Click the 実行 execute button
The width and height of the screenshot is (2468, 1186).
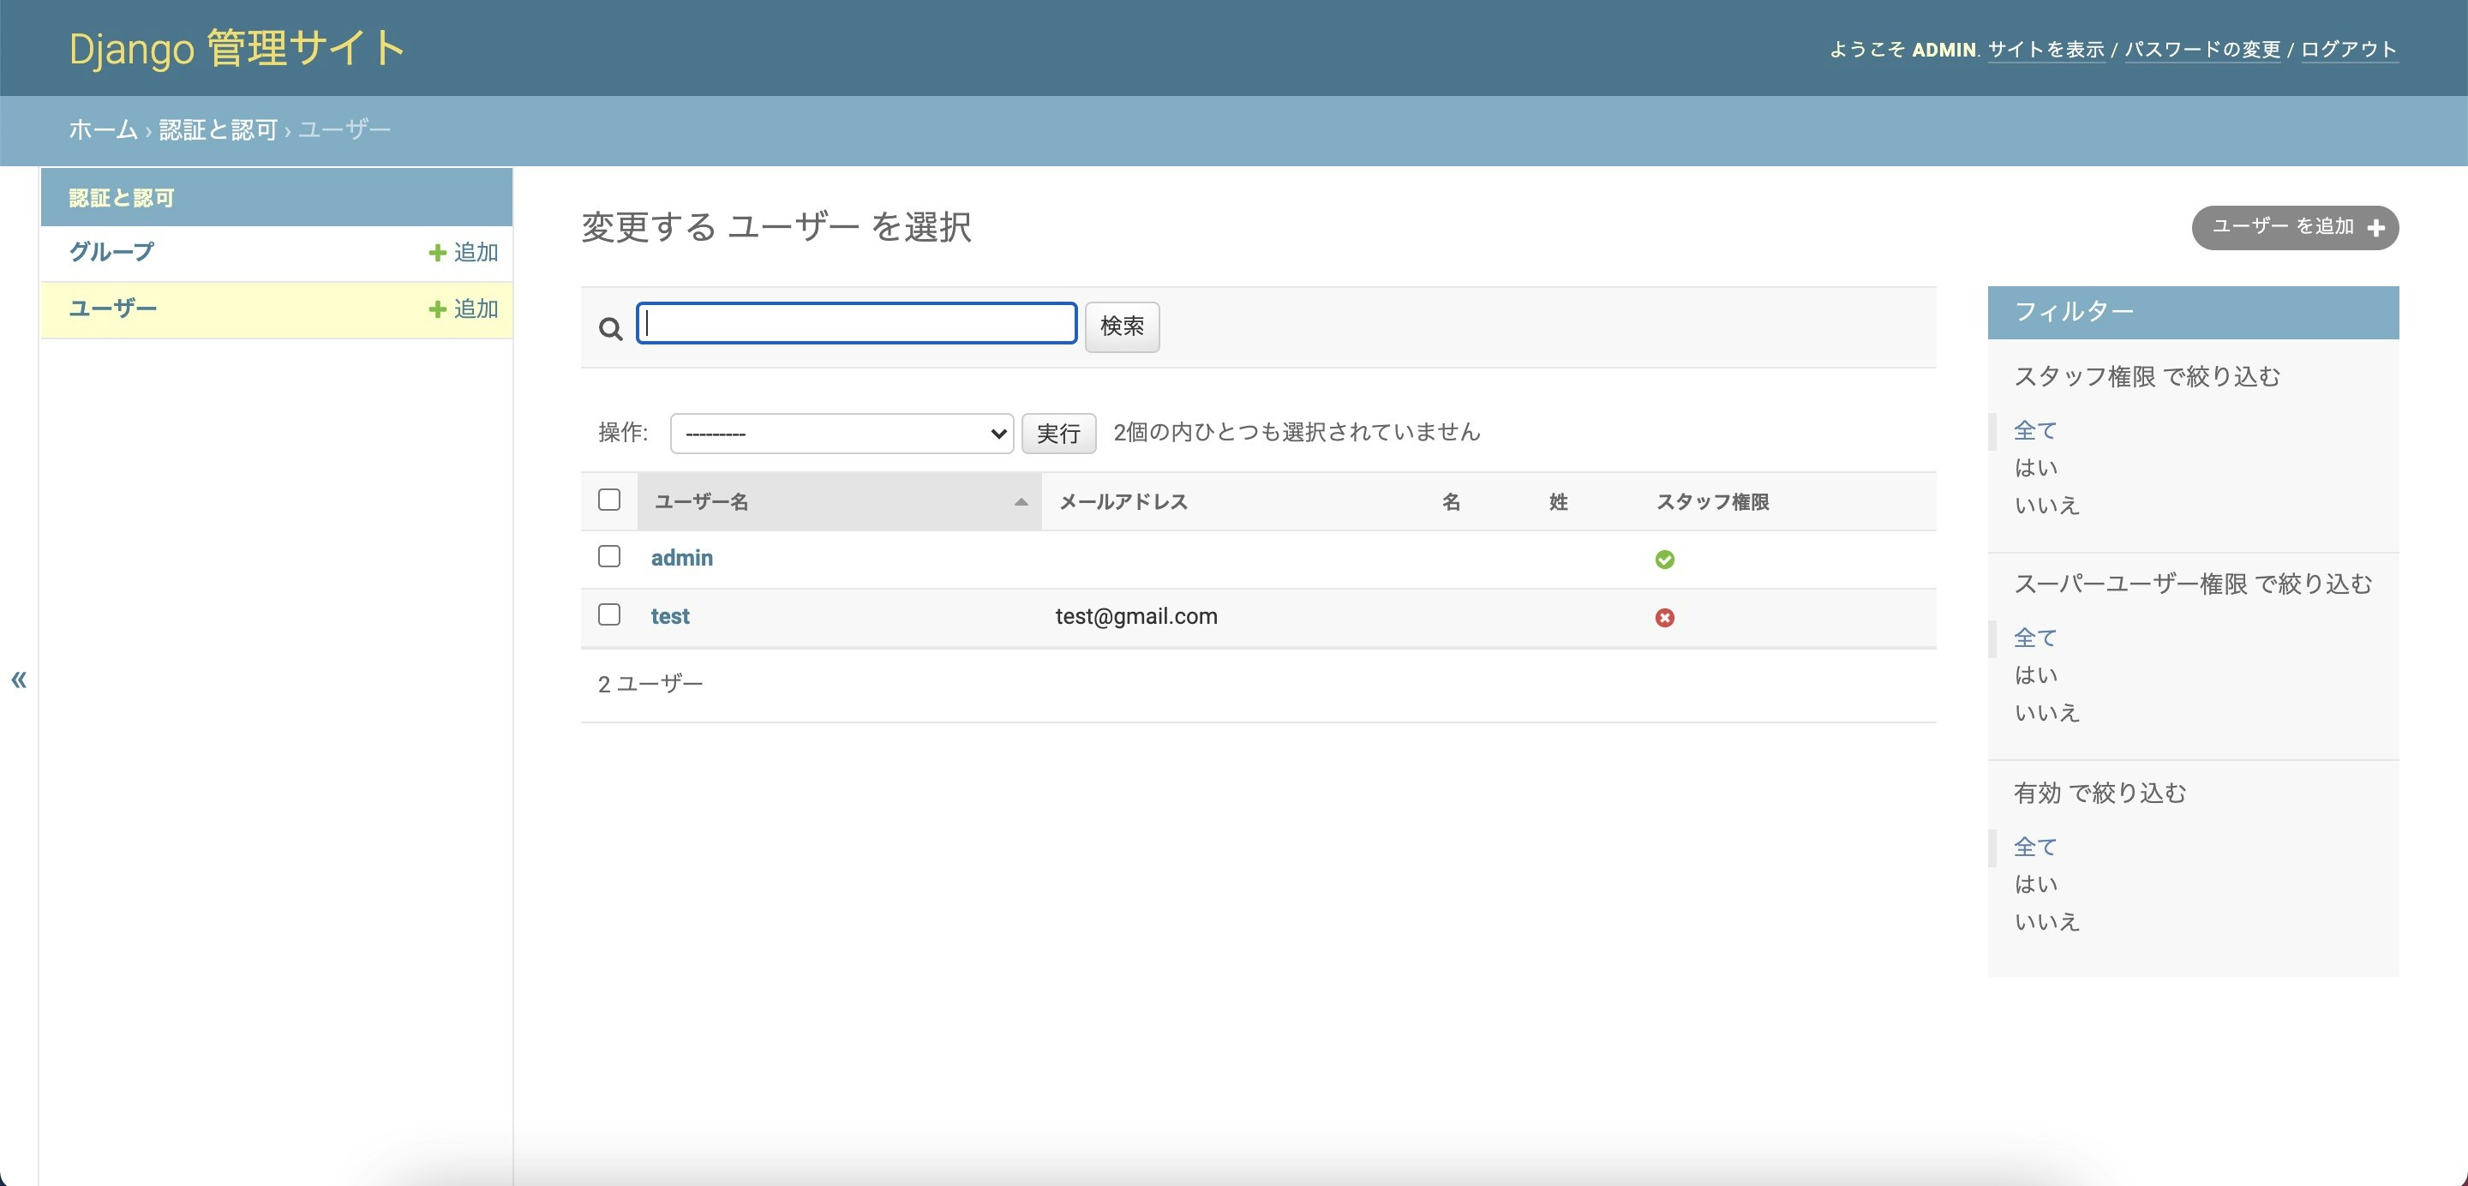[1057, 433]
